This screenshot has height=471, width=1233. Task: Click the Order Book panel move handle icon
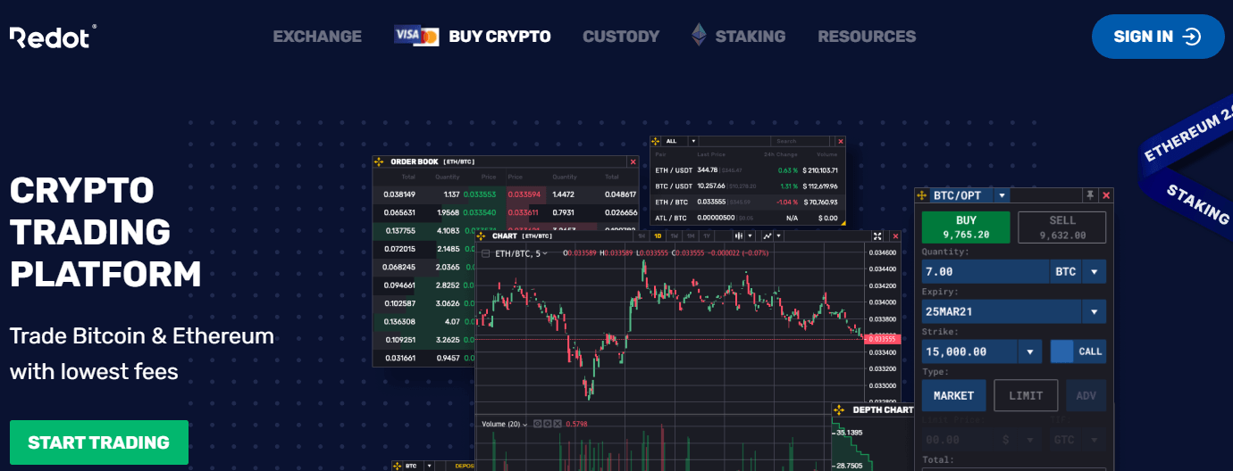point(379,161)
